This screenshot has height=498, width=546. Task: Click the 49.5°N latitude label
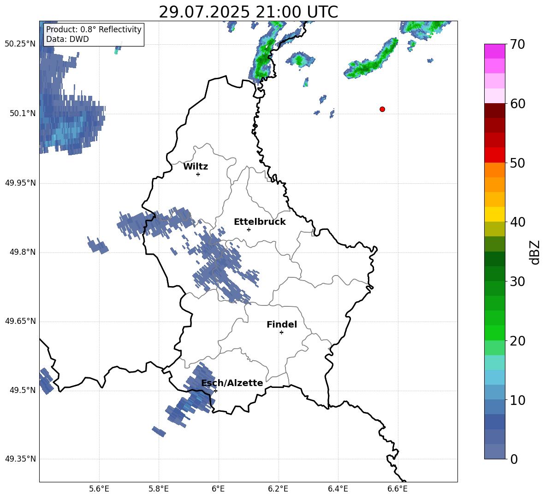click(x=23, y=390)
